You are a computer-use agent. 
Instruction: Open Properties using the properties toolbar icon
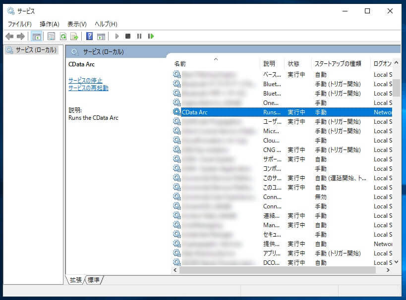(51, 36)
